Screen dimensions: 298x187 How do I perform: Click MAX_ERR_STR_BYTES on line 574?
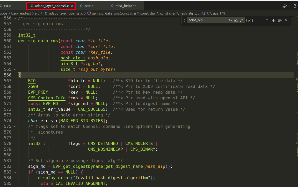point(82,121)
